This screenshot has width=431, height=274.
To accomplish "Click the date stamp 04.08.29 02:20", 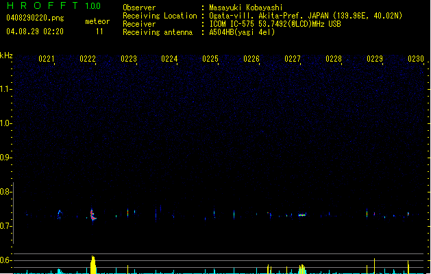I will pos(35,32).
